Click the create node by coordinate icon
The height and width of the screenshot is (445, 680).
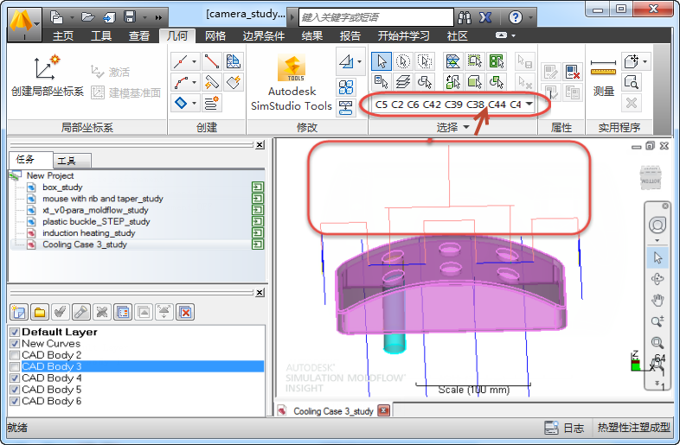click(x=181, y=61)
